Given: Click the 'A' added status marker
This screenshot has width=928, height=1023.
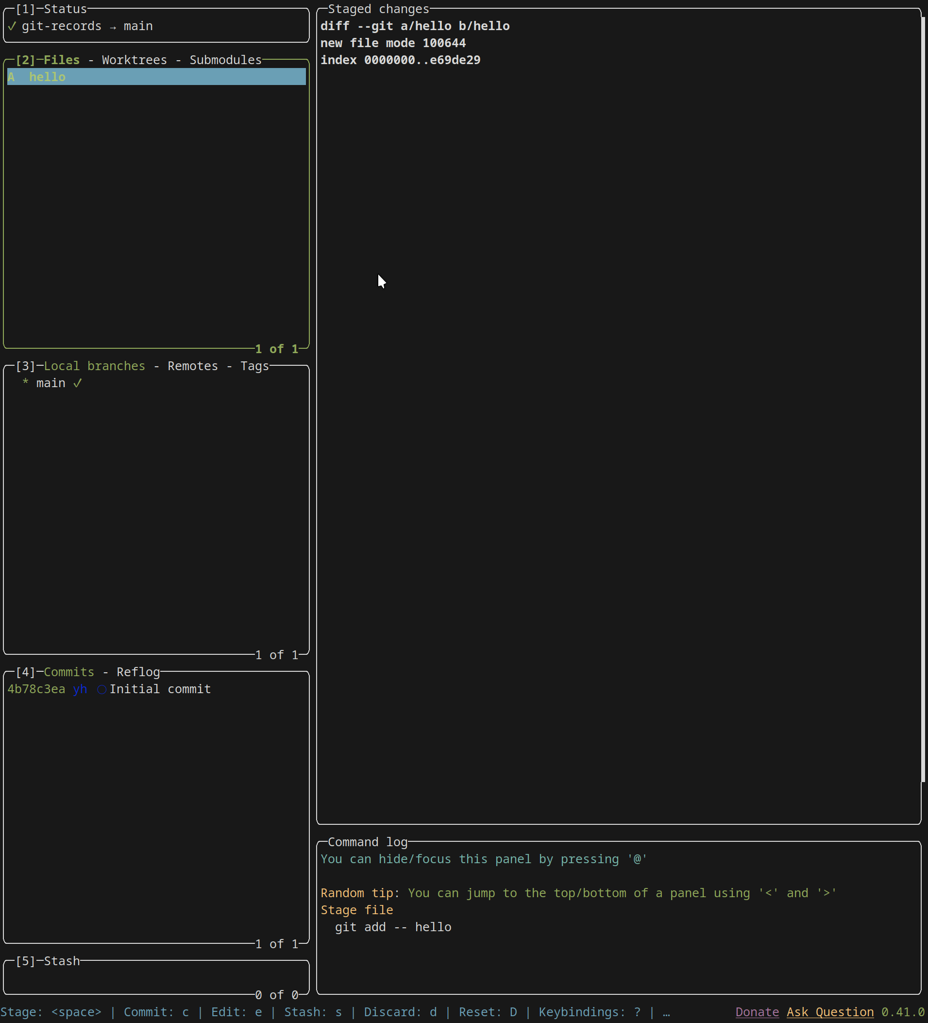Looking at the screenshot, I should pyautogui.click(x=11, y=77).
